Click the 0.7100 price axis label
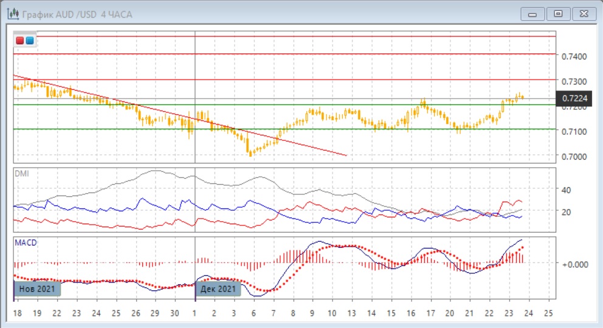The image size is (603, 328). [574, 131]
